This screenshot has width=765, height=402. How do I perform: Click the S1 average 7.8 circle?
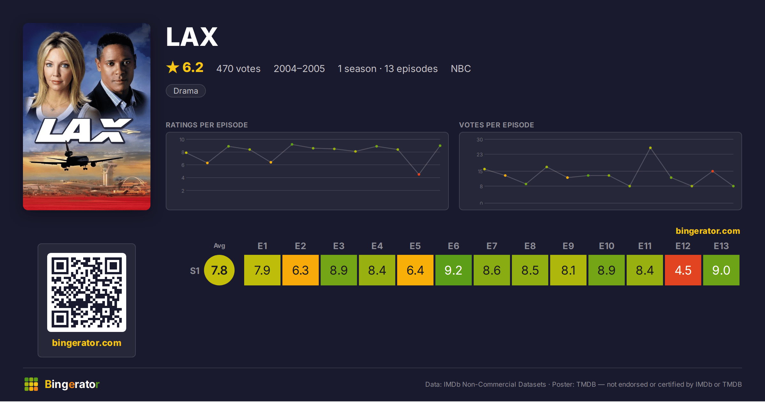tap(219, 270)
